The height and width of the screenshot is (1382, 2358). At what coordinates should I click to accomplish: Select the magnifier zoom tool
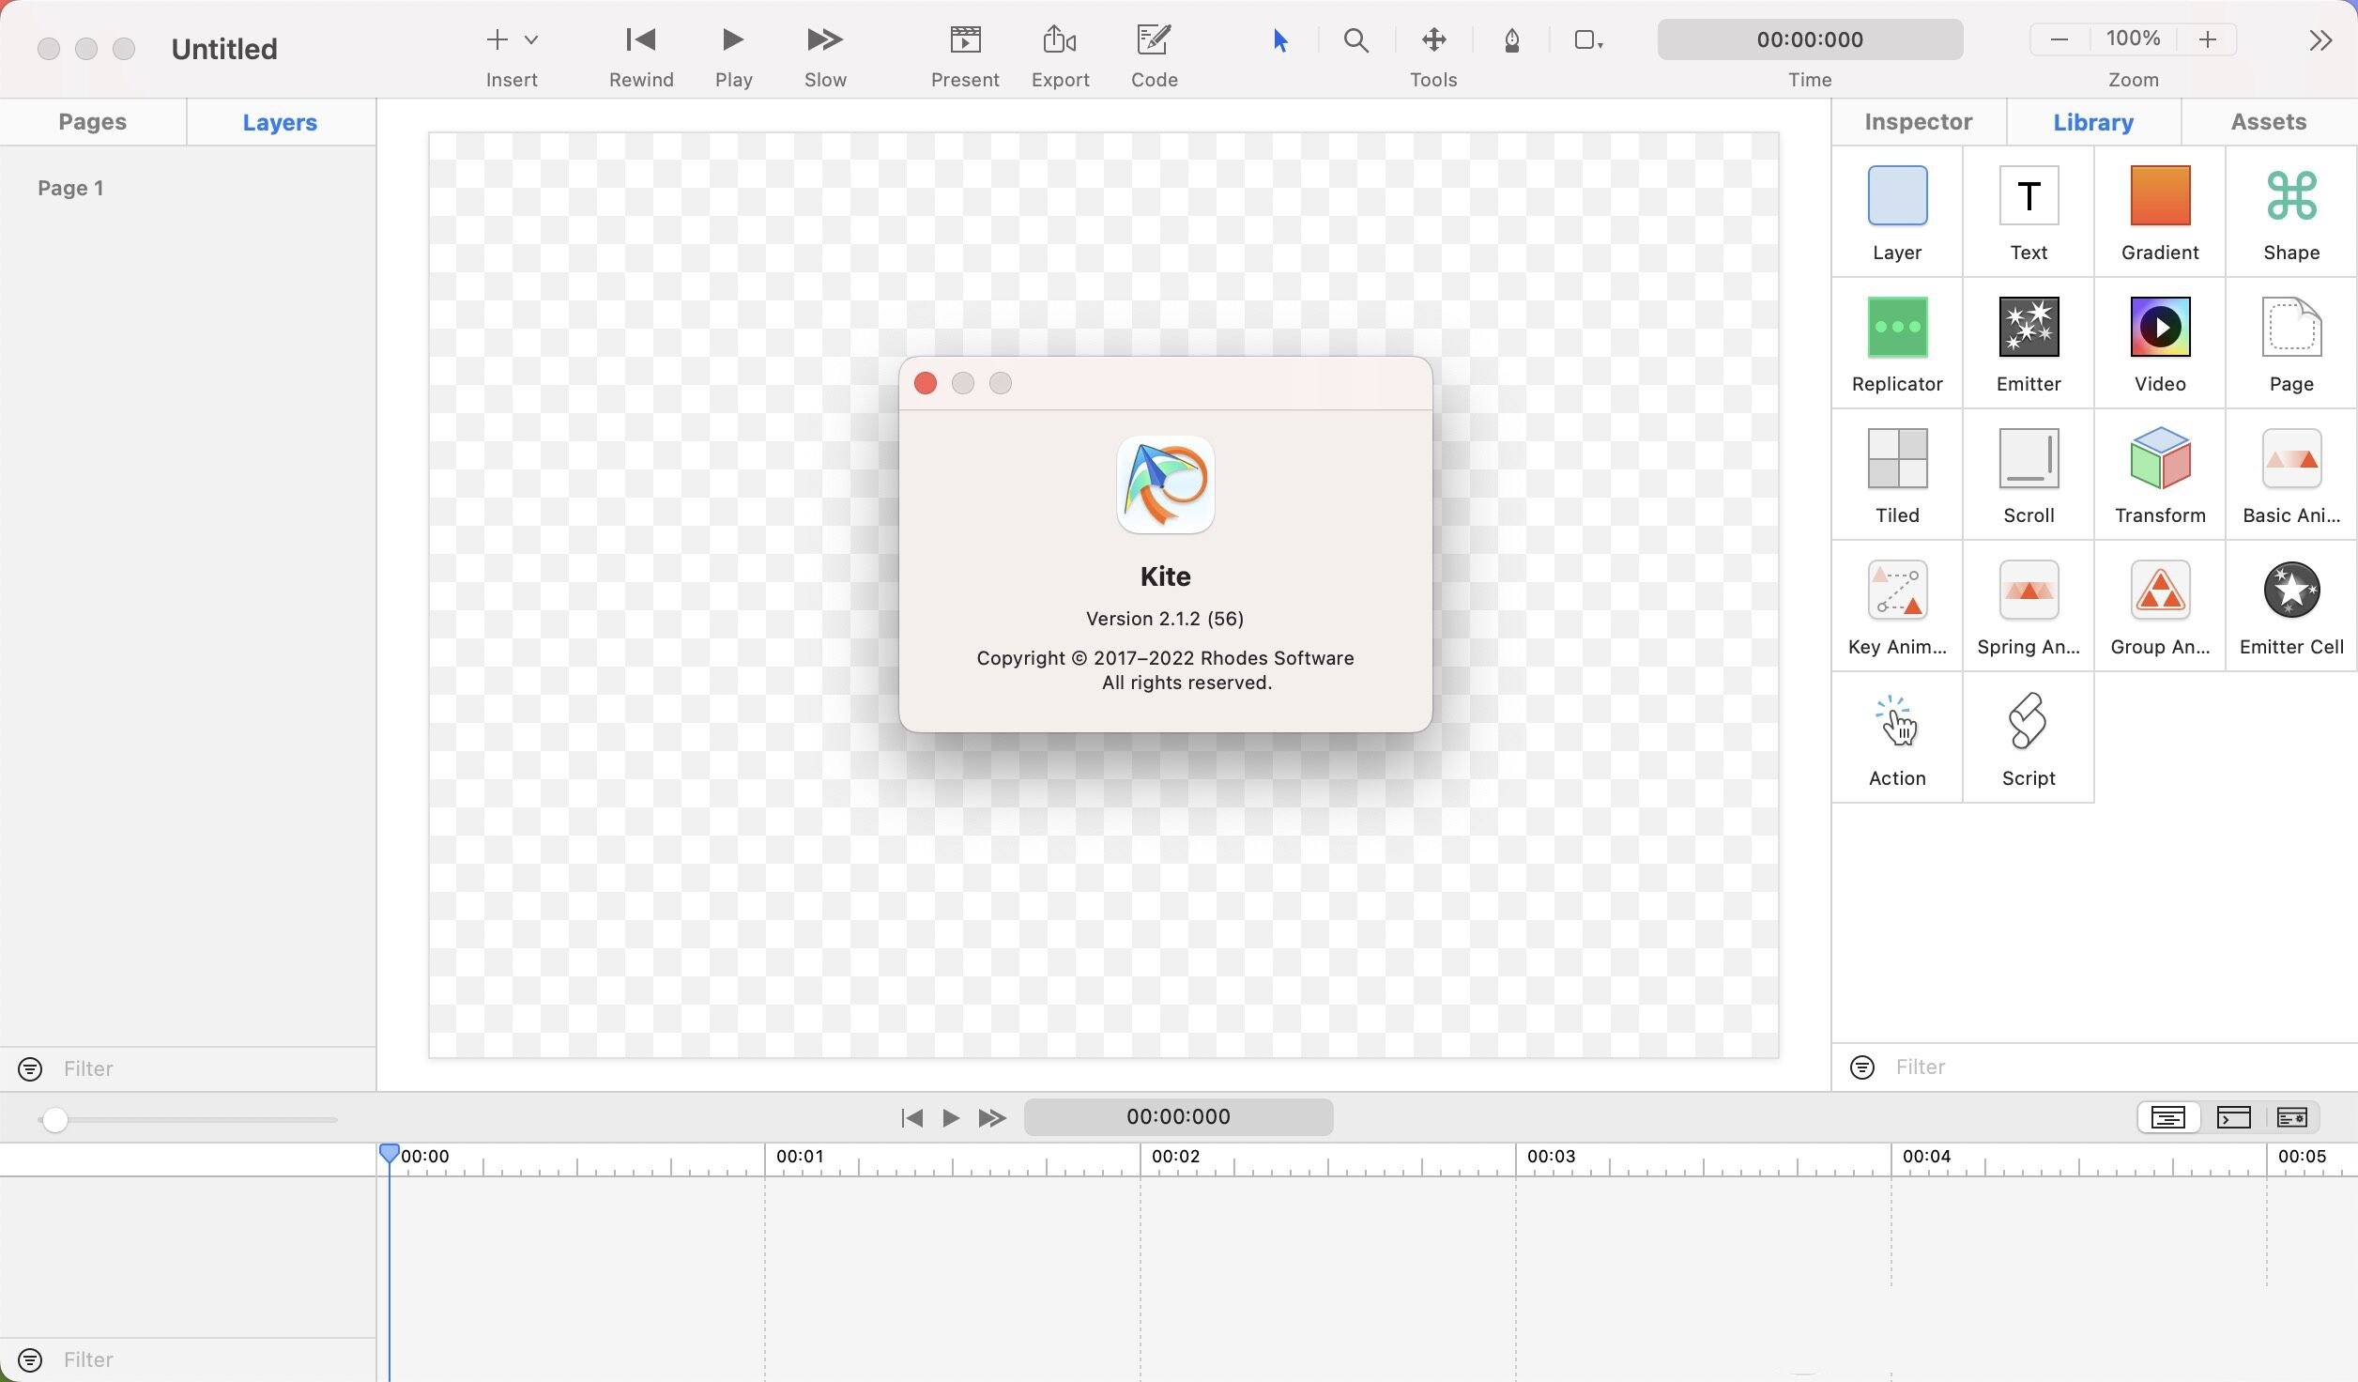1355,40
